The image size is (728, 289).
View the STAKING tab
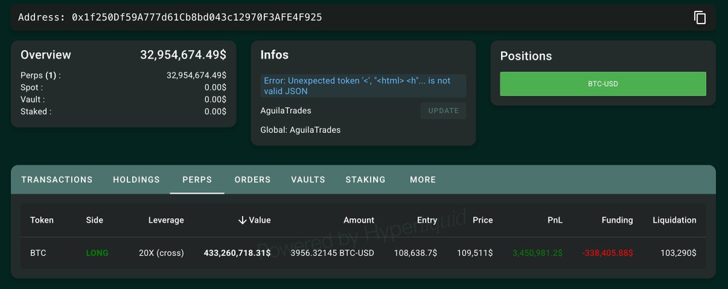point(366,179)
